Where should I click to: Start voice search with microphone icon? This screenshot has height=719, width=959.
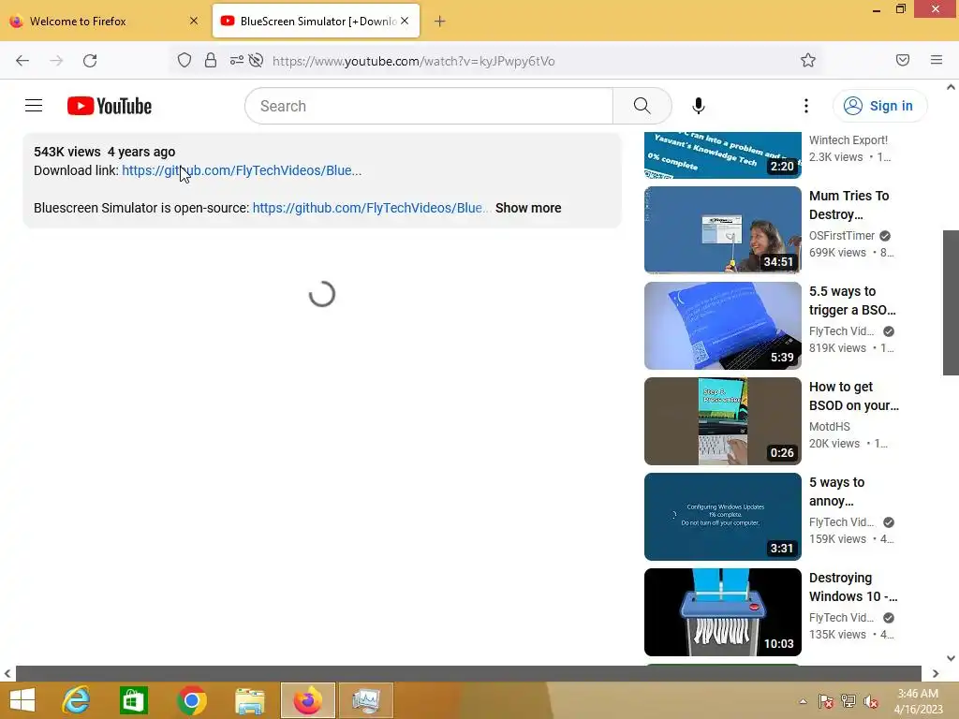[x=699, y=106]
